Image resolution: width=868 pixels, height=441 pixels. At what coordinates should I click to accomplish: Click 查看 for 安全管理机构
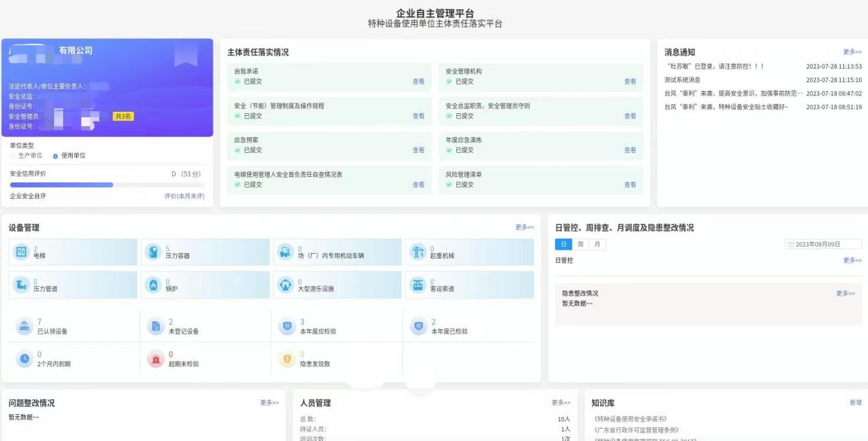point(630,81)
